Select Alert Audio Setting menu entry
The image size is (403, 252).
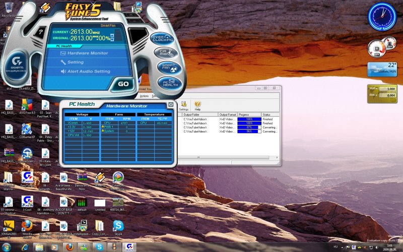tap(85, 72)
